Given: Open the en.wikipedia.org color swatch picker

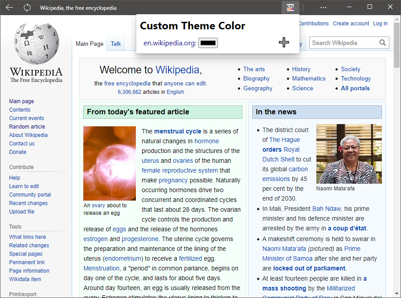Looking at the screenshot, I should [208, 43].
